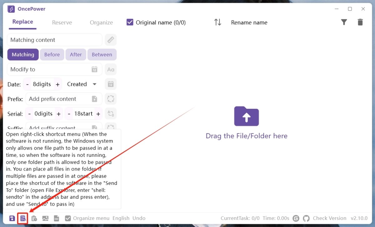Click the sort arrows icon
The width and height of the screenshot is (375, 227).
point(218,22)
